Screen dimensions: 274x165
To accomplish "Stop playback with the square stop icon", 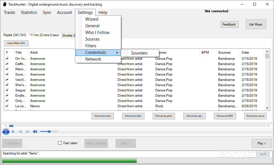I will coord(13,131).
